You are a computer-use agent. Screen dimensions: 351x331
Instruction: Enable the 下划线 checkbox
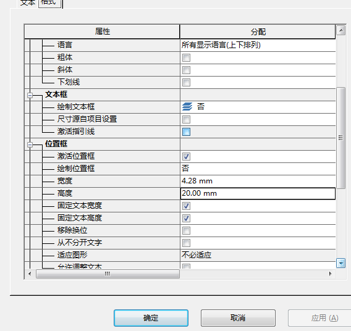coord(186,82)
